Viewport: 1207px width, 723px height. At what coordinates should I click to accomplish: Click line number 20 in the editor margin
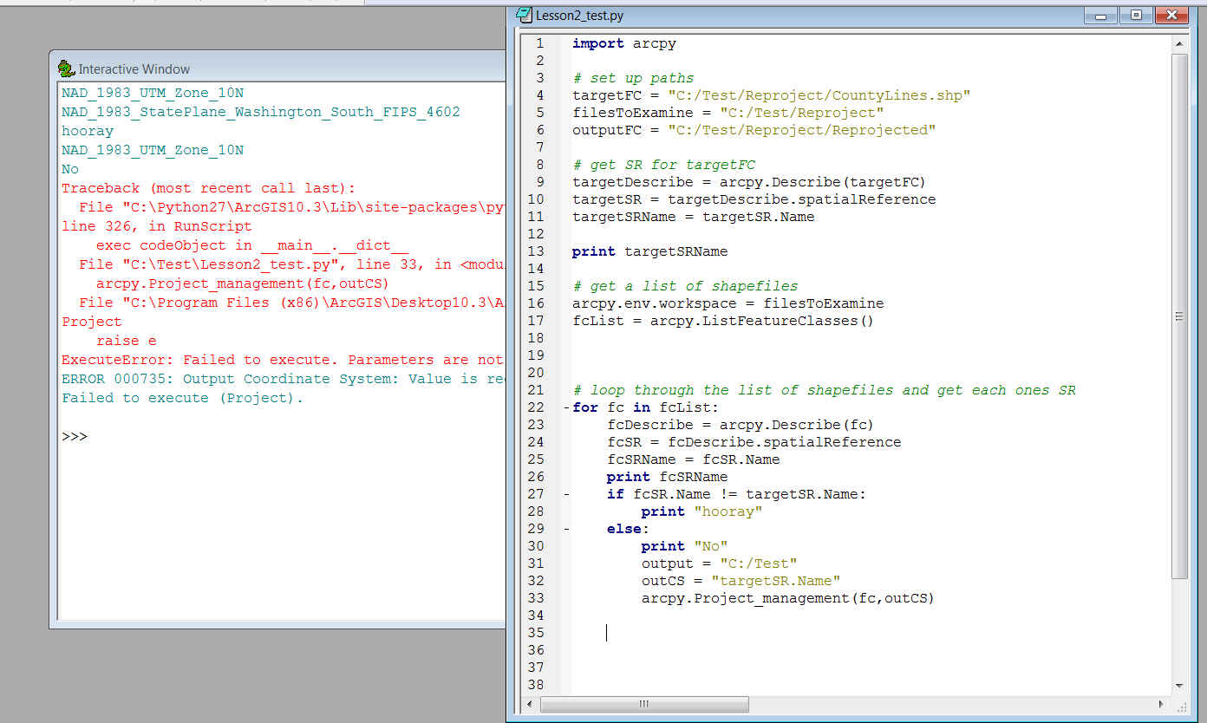pyautogui.click(x=535, y=373)
